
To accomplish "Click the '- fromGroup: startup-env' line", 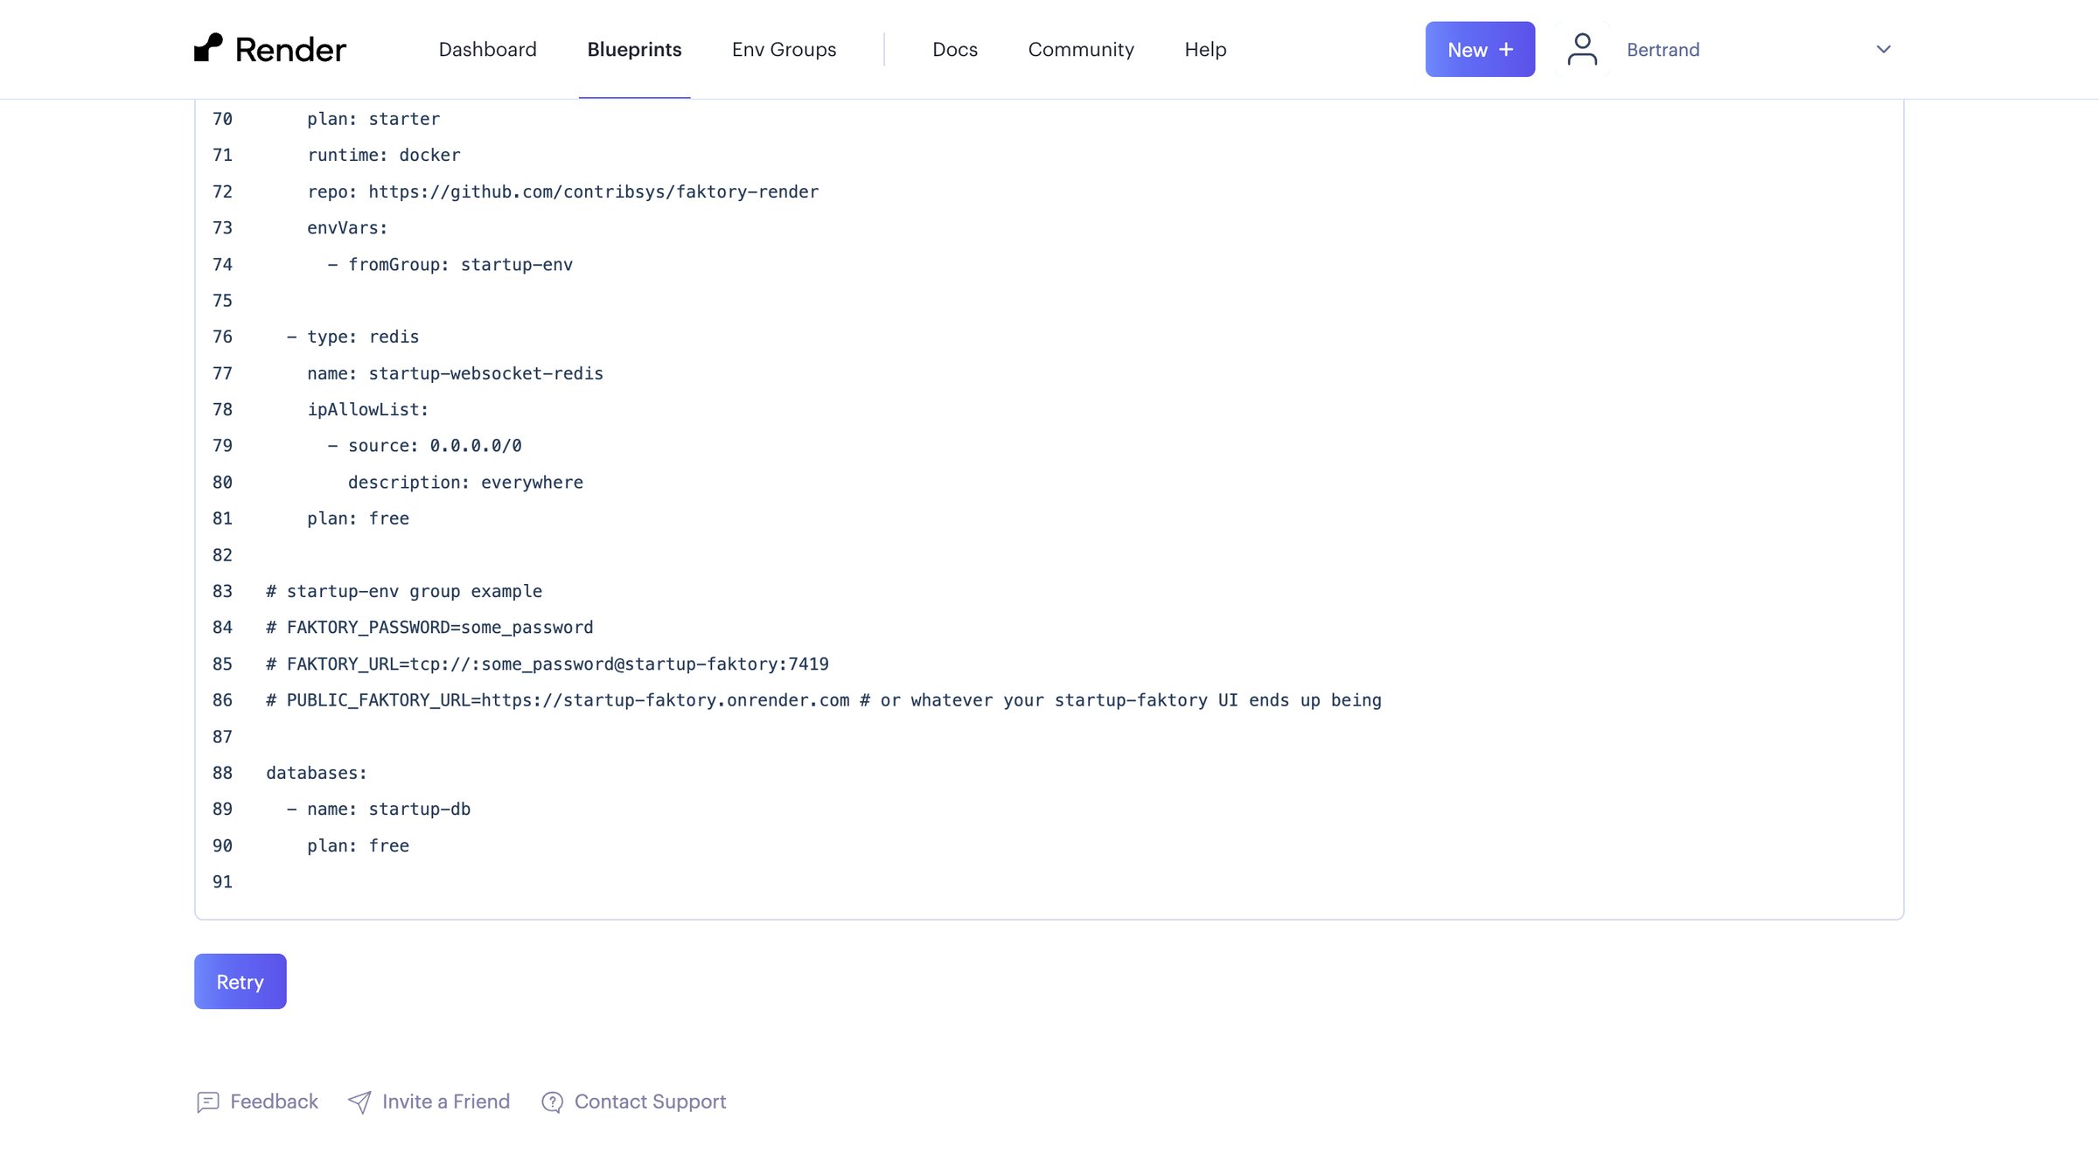I will 450,264.
